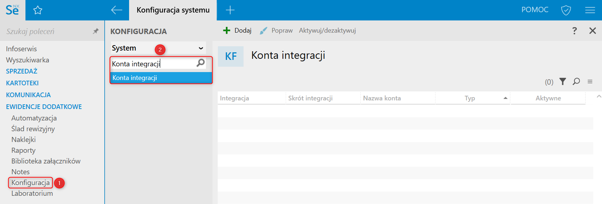This screenshot has width=602, height=204.
Task: Open a new tab with plus icon
Action: pos(230,10)
